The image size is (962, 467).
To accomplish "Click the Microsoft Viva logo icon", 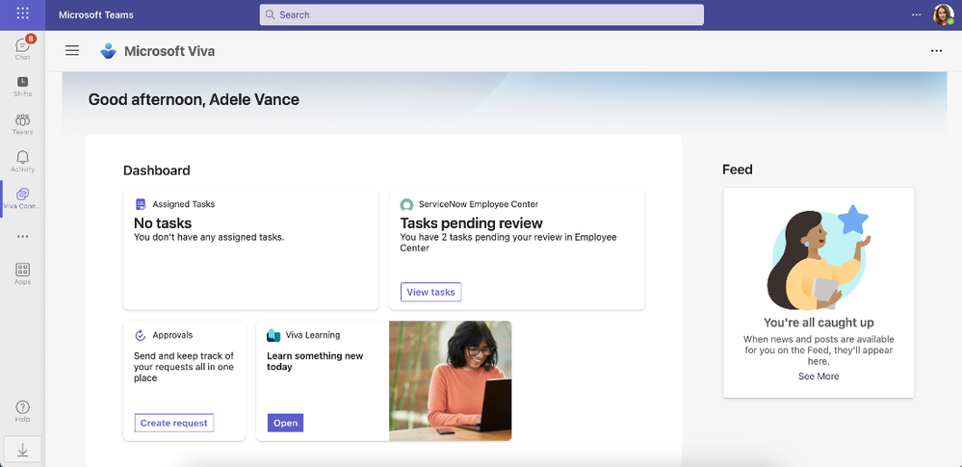I will tap(109, 51).
